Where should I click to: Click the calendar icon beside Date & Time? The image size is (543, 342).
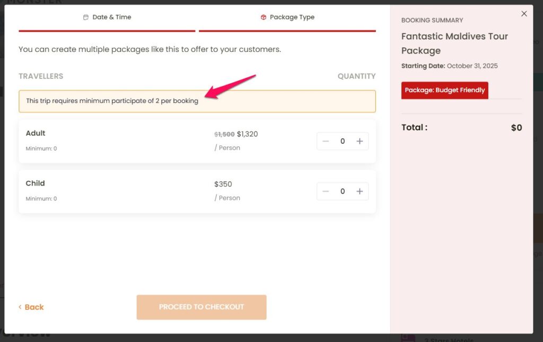[86, 17]
